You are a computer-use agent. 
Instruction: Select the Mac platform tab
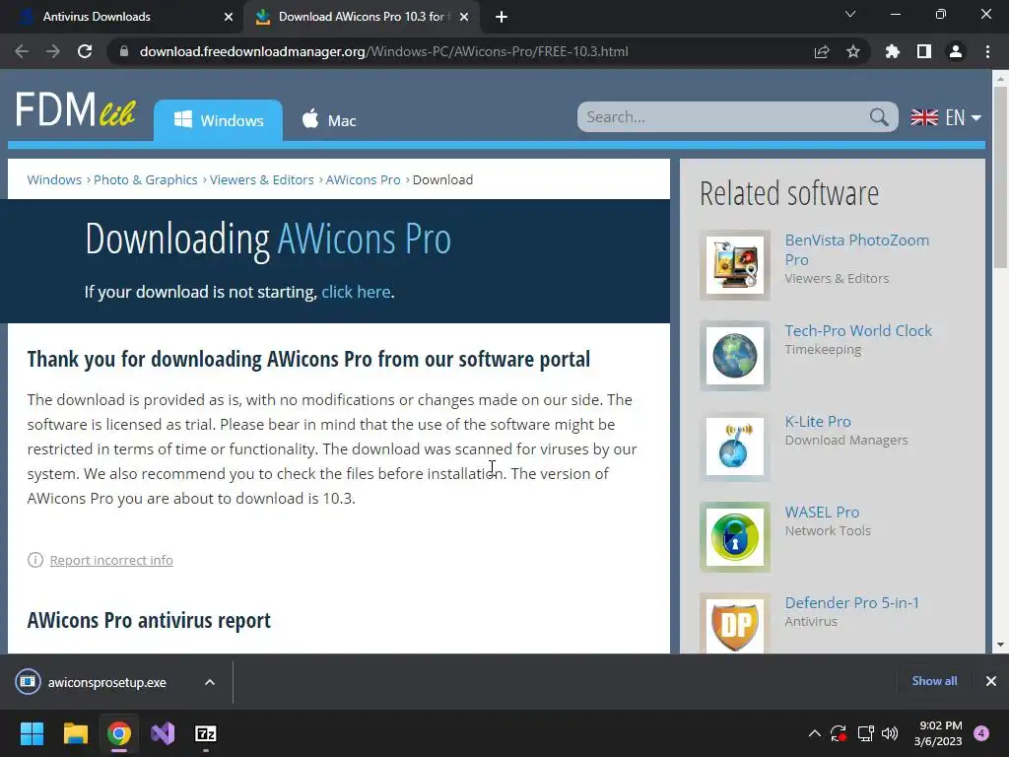(x=329, y=120)
